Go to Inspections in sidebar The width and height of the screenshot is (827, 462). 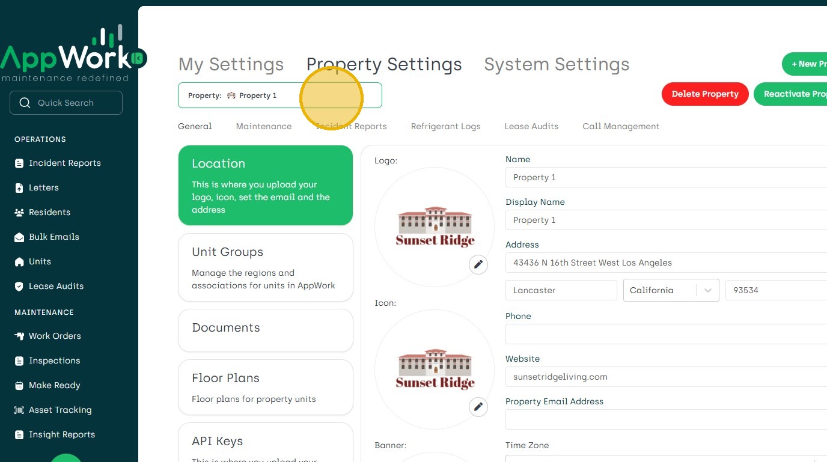[55, 361]
